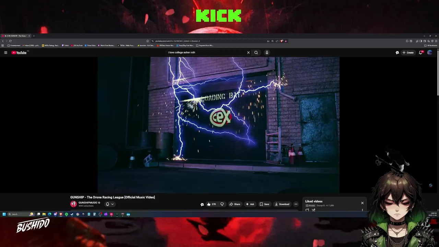
Task: Open YouTube notifications bell in header
Action: coord(421,52)
